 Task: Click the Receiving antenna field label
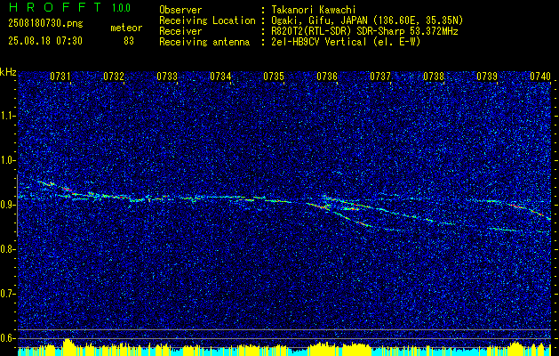[204, 42]
